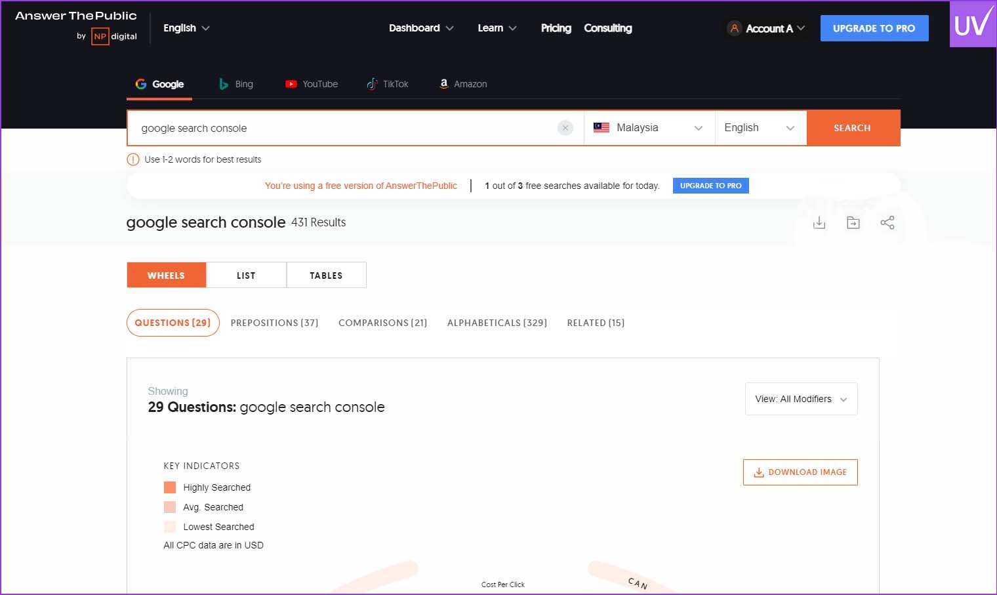Screen dimensions: 997x595
Task: Click the Bing logo icon
Action: pos(224,84)
